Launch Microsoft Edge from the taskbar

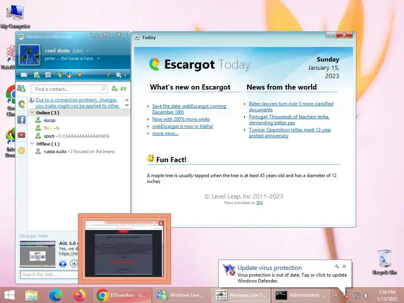(x=56, y=295)
